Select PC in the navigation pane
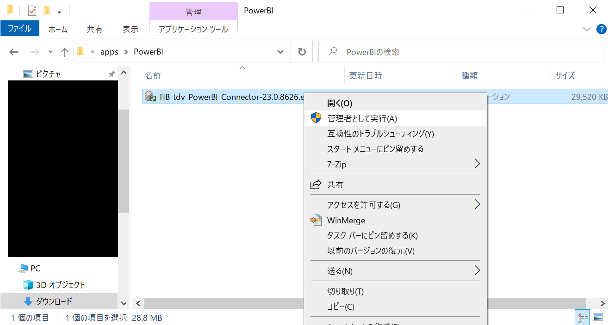 pyautogui.click(x=35, y=268)
